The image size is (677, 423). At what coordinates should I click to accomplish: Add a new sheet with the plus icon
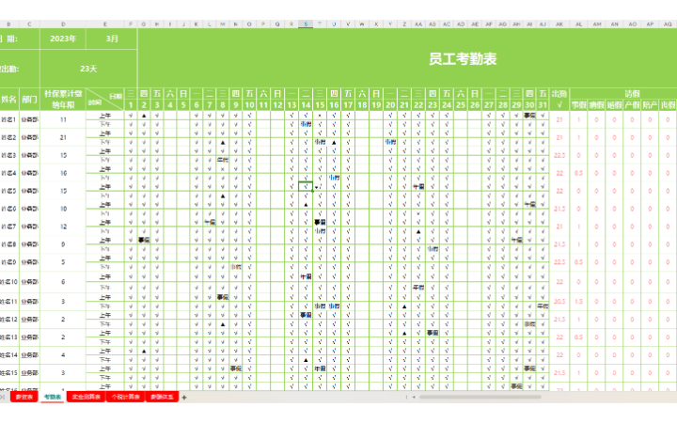pos(184,397)
